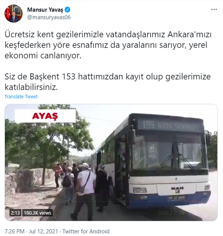Click the tweet text about Ankara tours
The width and height of the screenshot is (223, 236).
(108, 45)
